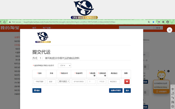This screenshot has width=175, height=109.
Task: Click the Not secure warning icon
Action: coord(10,22)
